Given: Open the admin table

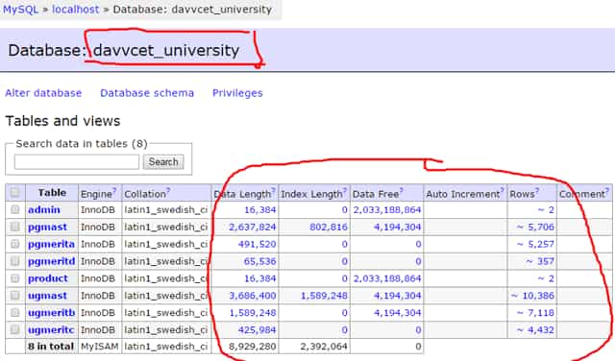Looking at the screenshot, I should pyautogui.click(x=44, y=209).
